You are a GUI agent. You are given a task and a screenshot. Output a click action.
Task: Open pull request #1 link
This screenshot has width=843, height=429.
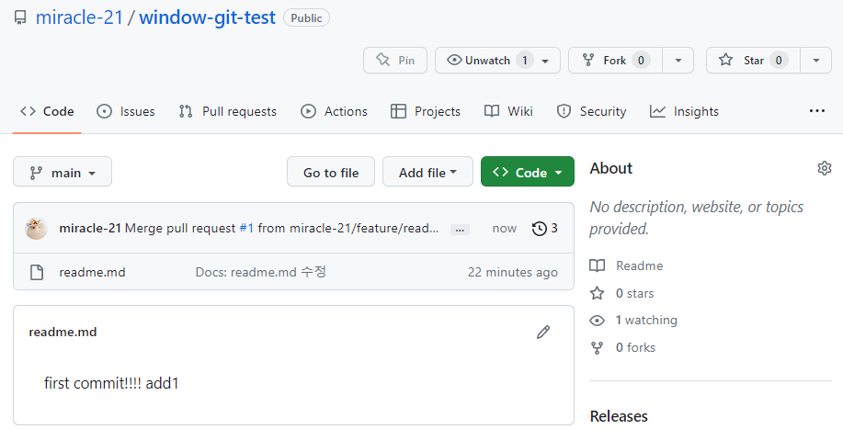point(246,228)
